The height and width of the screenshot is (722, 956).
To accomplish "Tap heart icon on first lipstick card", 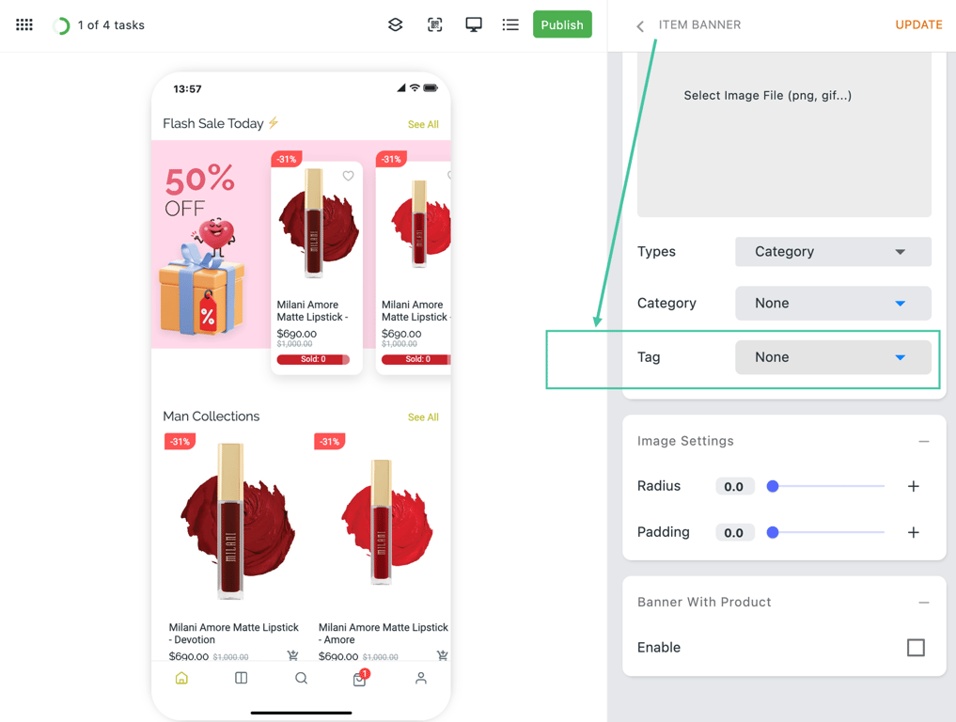I will tap(348, 176).
